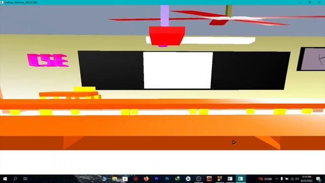Open the red square taskbar app
This screenshot has width=325, height=183.
(209, 178)
